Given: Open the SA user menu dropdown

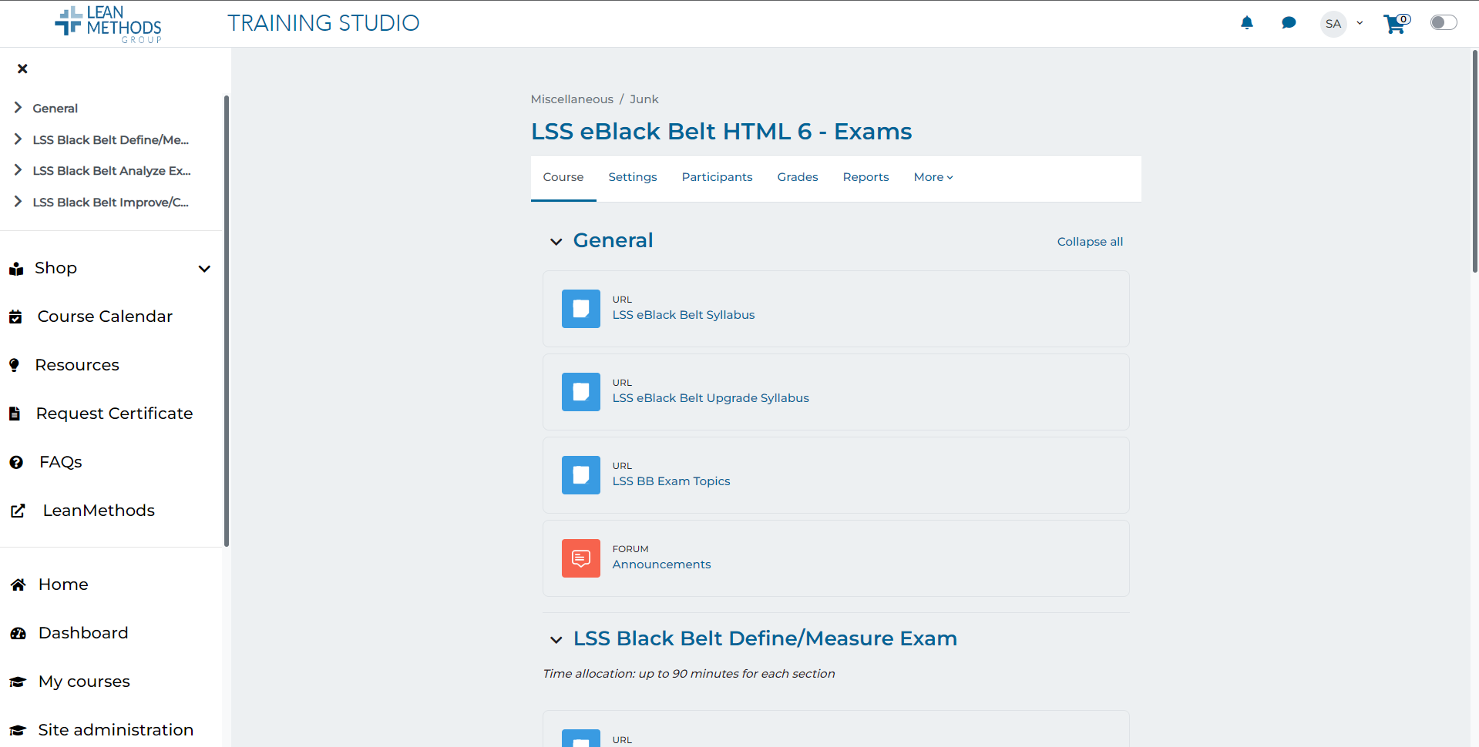Looking at the screenshot, I should (1342, 24).
